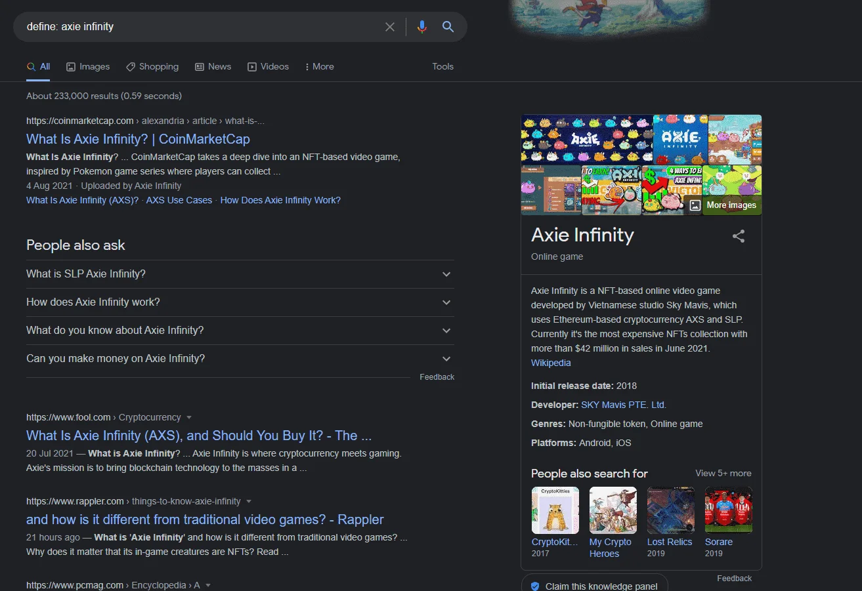The width and height of the screenshot is (862, 591).
Task: Click the 'People also search for' heading
Action: click(590, 474)
